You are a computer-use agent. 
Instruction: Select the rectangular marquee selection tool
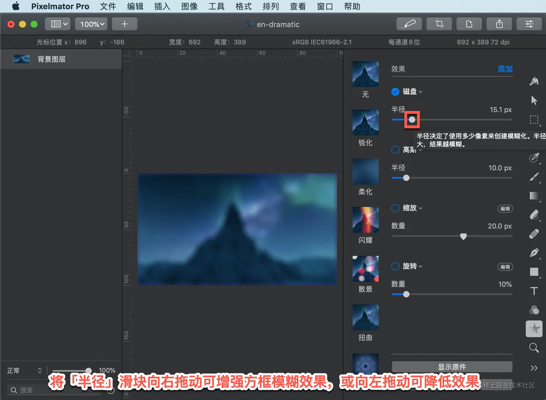(x=534, y=119)
